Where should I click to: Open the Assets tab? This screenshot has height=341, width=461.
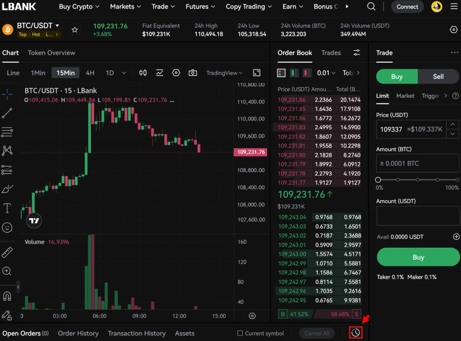[x=185, y=333]
